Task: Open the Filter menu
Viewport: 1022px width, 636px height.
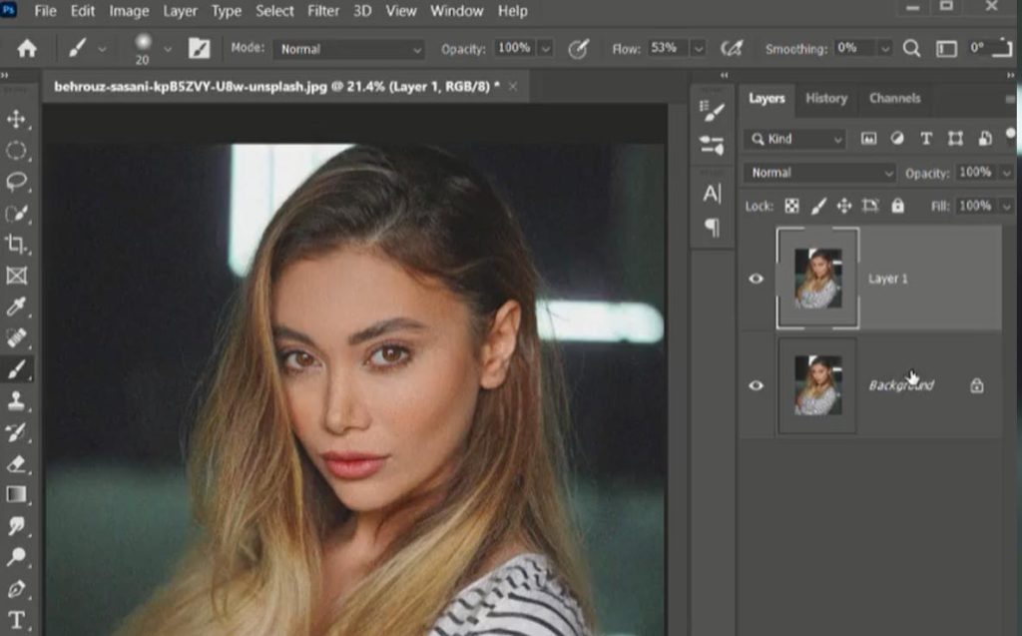Action: pyautogui.click(x=322, y=11)
